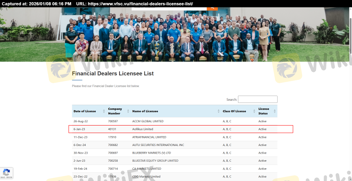Image resolution: width=352 pixels, height=181 pixels.
Task: Sort table by Date of License arrows
Action: [x=104, y=111]
